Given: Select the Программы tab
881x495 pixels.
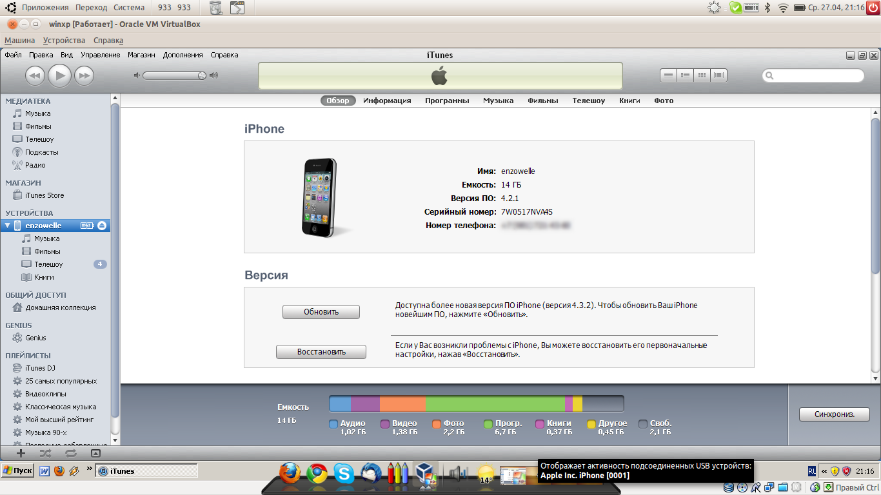Looking at the screenshot, I should coord(447,101).
